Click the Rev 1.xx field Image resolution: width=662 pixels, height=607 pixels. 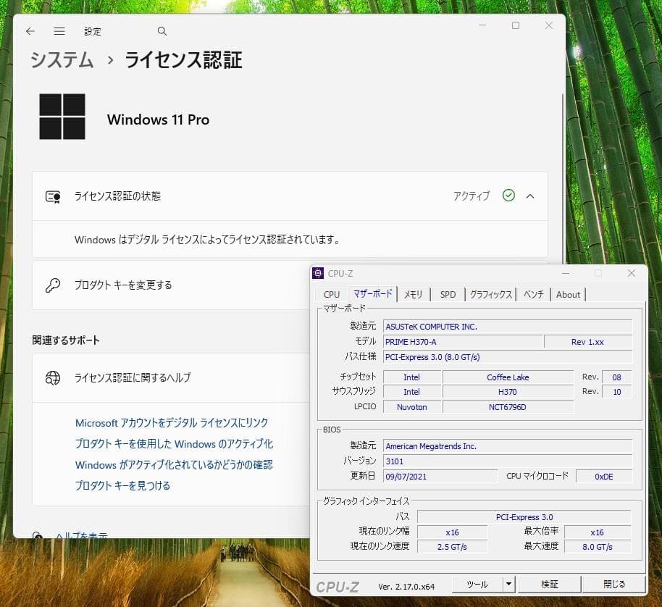[x=588, y=341]
